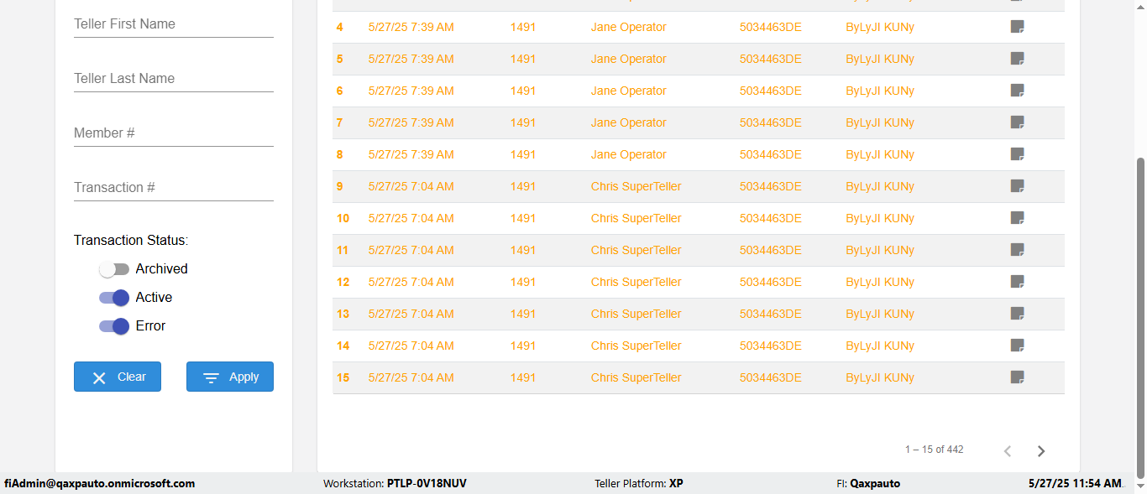Go to next page of results
The width and height of the screenshot is (1147, 494).
1041,451
